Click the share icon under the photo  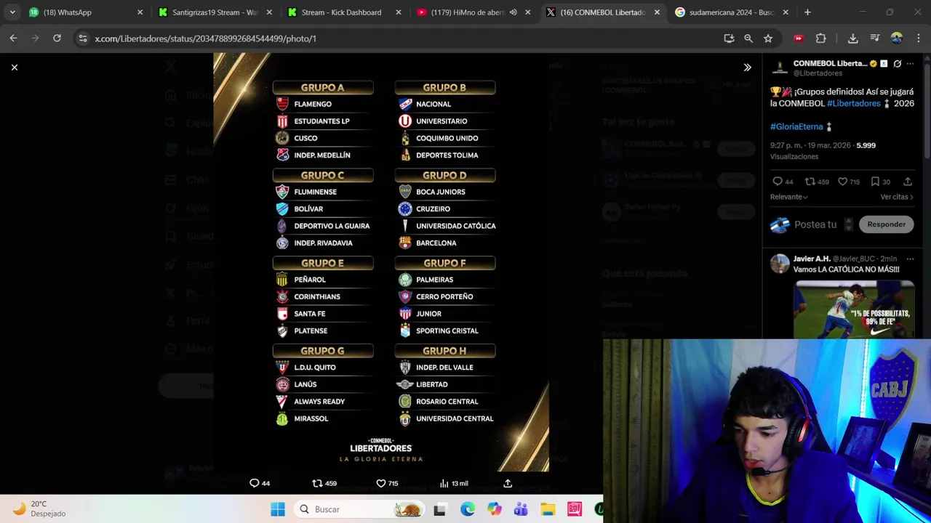pos(508,483)
